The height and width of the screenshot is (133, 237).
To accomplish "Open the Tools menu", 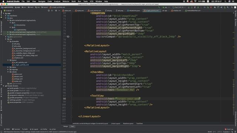I will (86, 1).
